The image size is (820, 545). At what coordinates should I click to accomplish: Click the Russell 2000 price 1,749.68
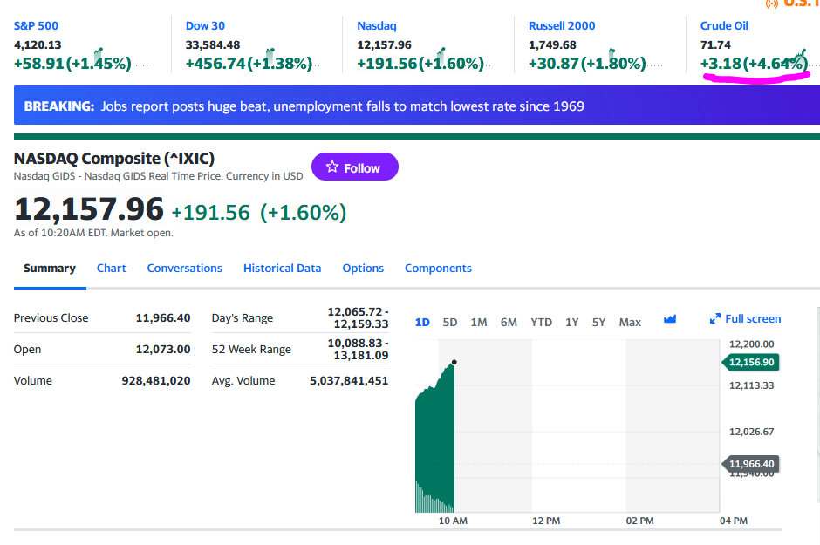click(x=552, y=45)
